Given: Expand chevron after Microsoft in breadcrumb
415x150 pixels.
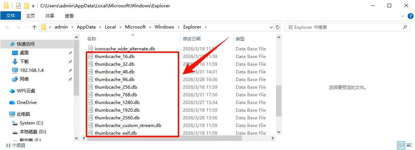Looking at the screenshot, I should tap(150, 27).
